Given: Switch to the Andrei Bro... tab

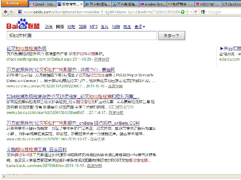Looking at the screenshot, I should point(153,4).
